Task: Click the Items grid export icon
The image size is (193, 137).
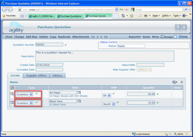Action: [174, 82]
